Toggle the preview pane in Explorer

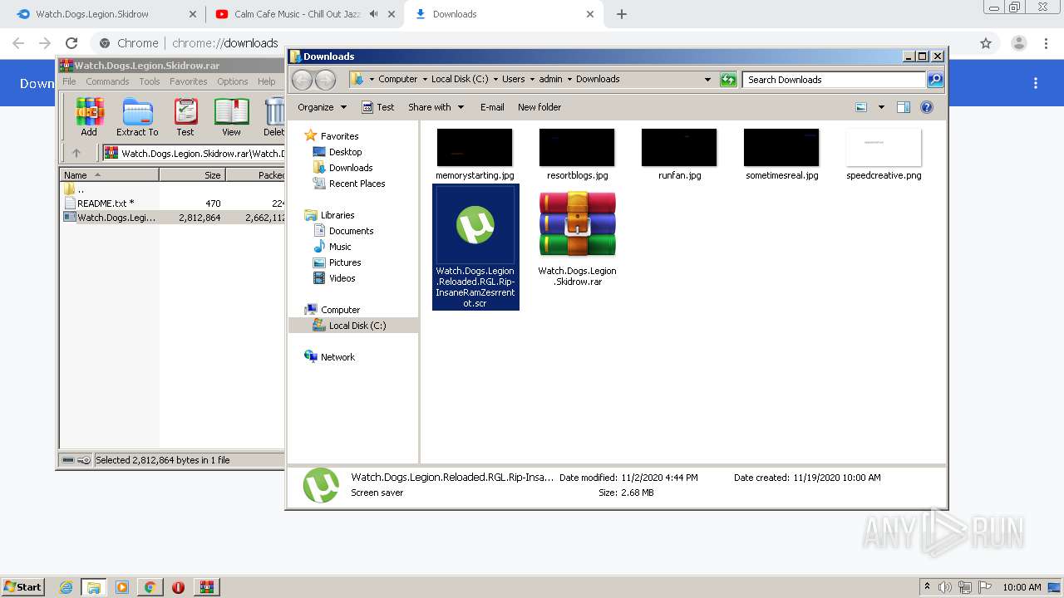click(904, 107)
